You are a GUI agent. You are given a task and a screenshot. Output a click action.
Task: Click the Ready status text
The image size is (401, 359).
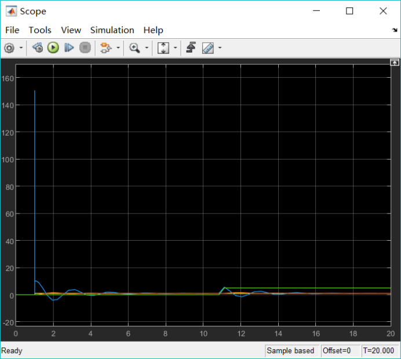(x=12, y=350)
